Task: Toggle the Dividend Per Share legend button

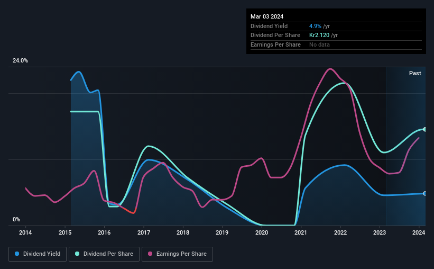Action: (x=104, y=254)
